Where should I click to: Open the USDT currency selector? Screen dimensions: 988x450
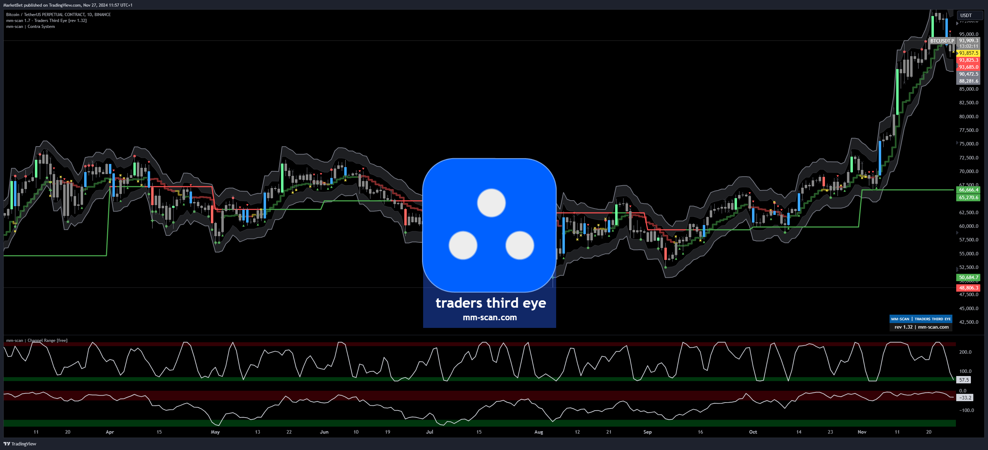click(x=969, y=15)
